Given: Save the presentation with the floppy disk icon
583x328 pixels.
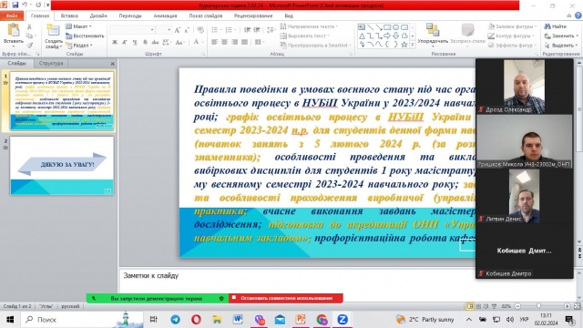Looking at the screenshot, I should click(x=15, y=5).
